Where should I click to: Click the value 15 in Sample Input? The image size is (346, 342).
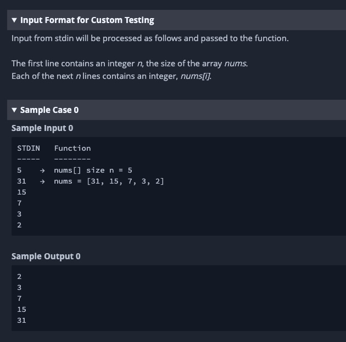(22, 192)
